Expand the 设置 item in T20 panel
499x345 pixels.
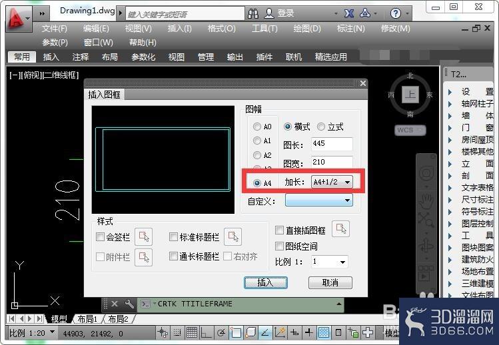tap(450, 92)
